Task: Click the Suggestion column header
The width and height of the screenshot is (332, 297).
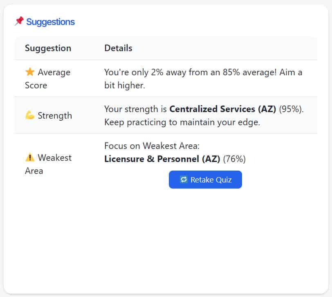Action: [48, 48]
